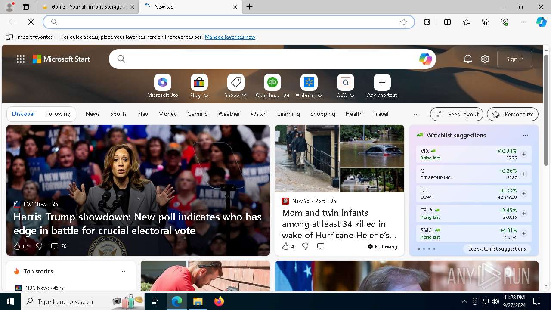Switch feed to Discover
Screen dimensions: 551x310
(24, 114)
